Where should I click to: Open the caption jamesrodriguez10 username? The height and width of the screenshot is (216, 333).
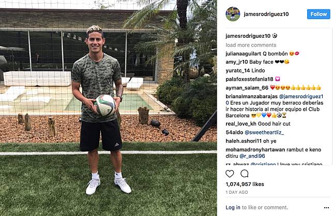click(248, 36)
